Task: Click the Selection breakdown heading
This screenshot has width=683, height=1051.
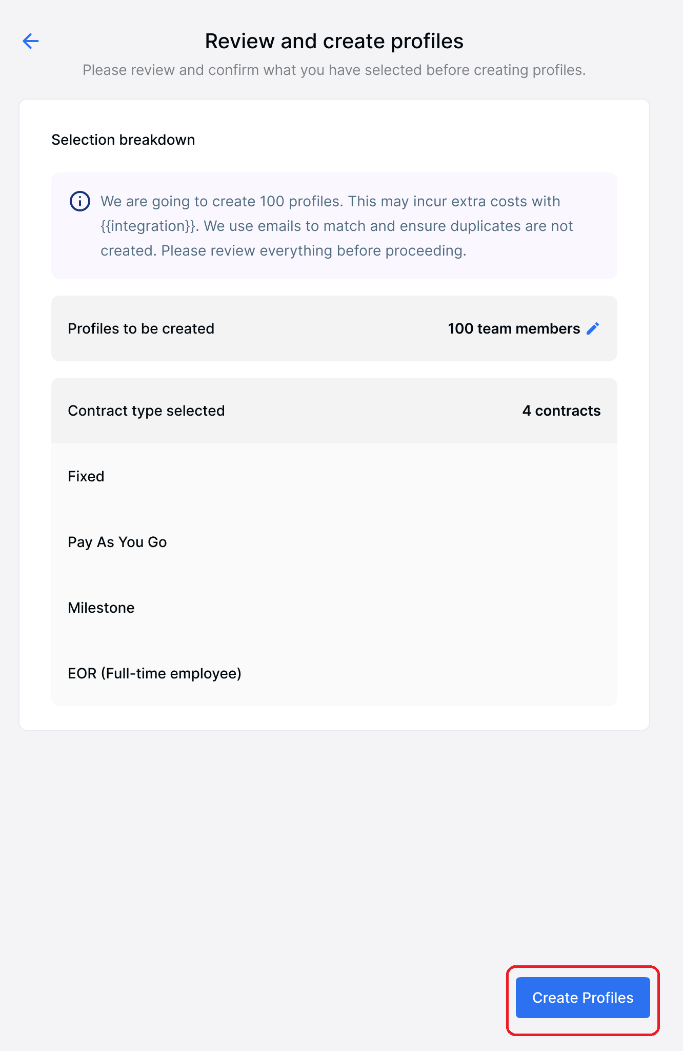Action: tap(123, 140)
